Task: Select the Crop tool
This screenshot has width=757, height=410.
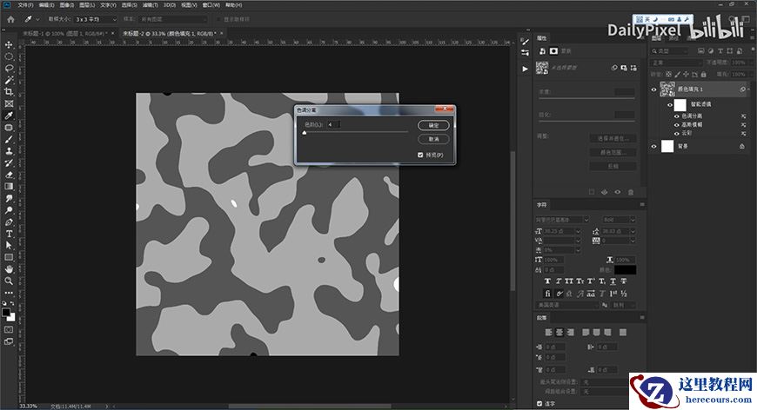Action: pos(9,91)
